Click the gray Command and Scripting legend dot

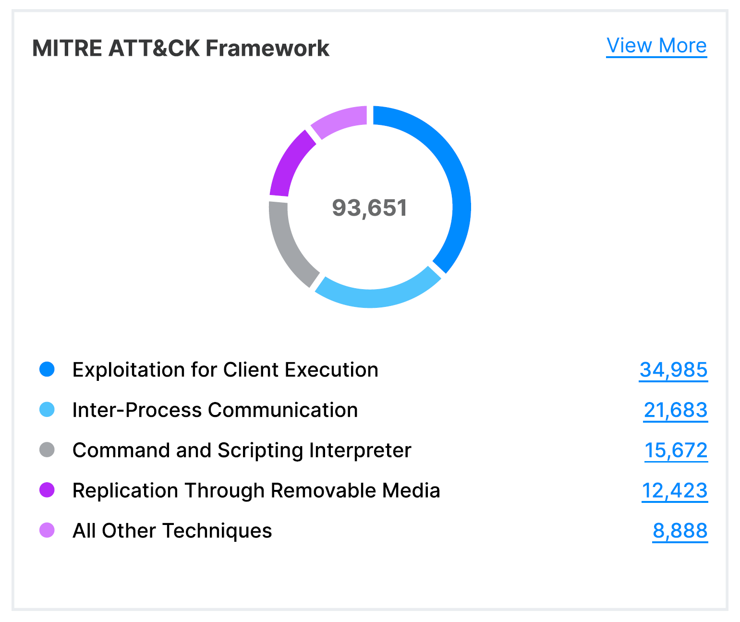point(47,451)
